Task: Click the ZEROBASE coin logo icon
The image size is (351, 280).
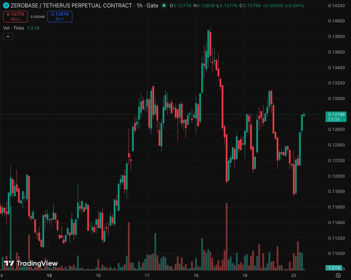Action: [6, 5]
